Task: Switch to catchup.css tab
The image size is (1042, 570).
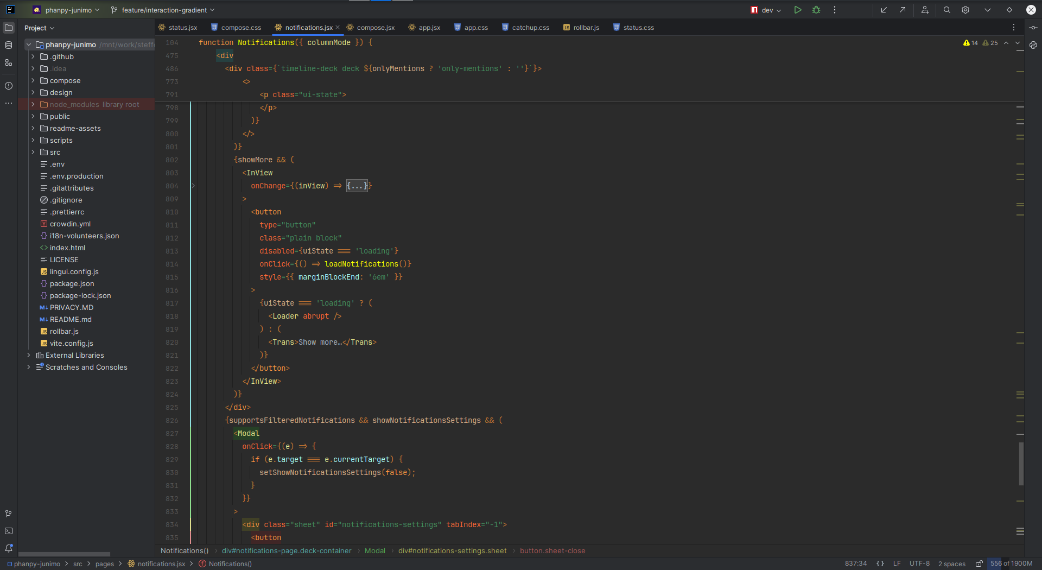Action: click(526, 27)
